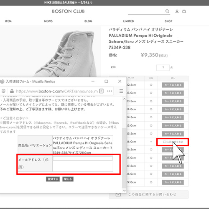The height and width of the screenshot is (209, 209).
Task: Add 28.0cm size to cart
Action: [x=173, y=174]
